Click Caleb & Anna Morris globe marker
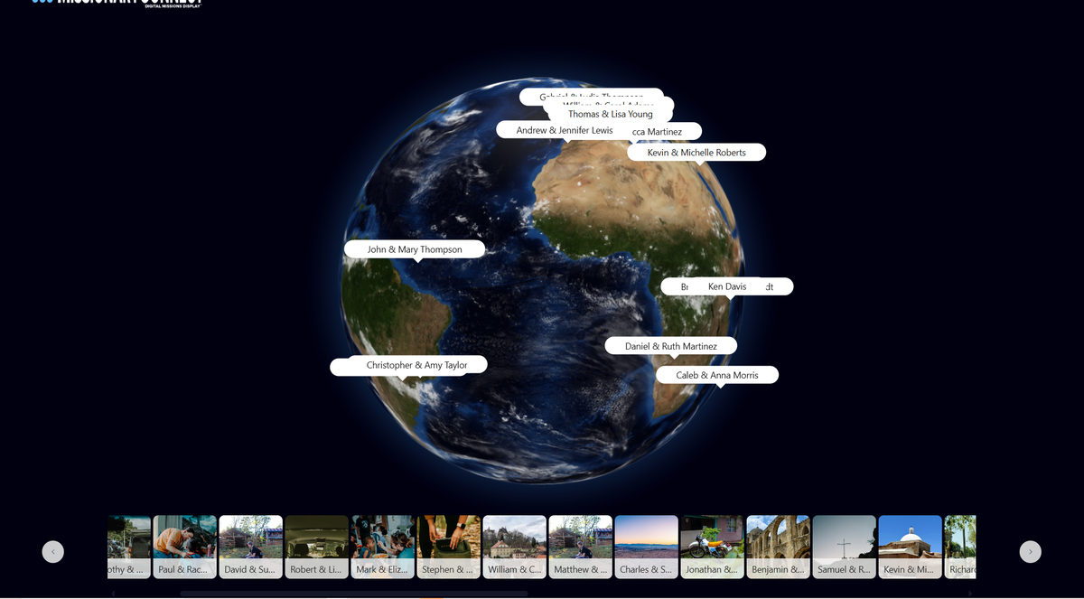Viewport: 1084px width, 599px height. [x=717, y=375]
